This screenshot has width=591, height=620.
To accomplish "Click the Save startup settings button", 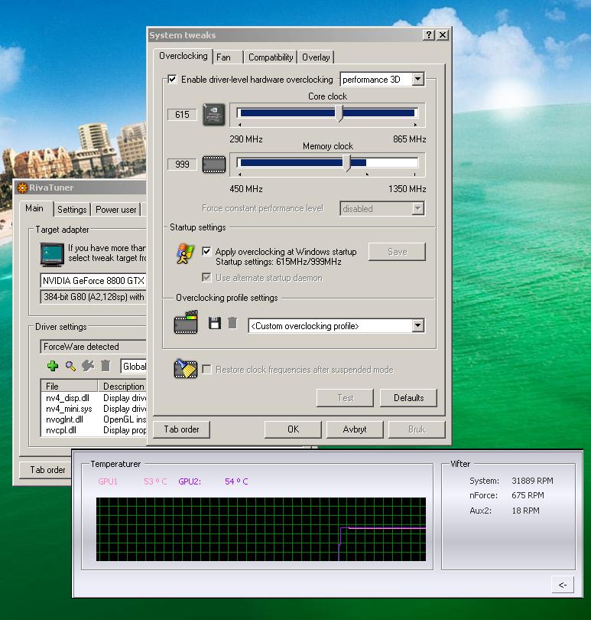I will (x=397, y=252).
